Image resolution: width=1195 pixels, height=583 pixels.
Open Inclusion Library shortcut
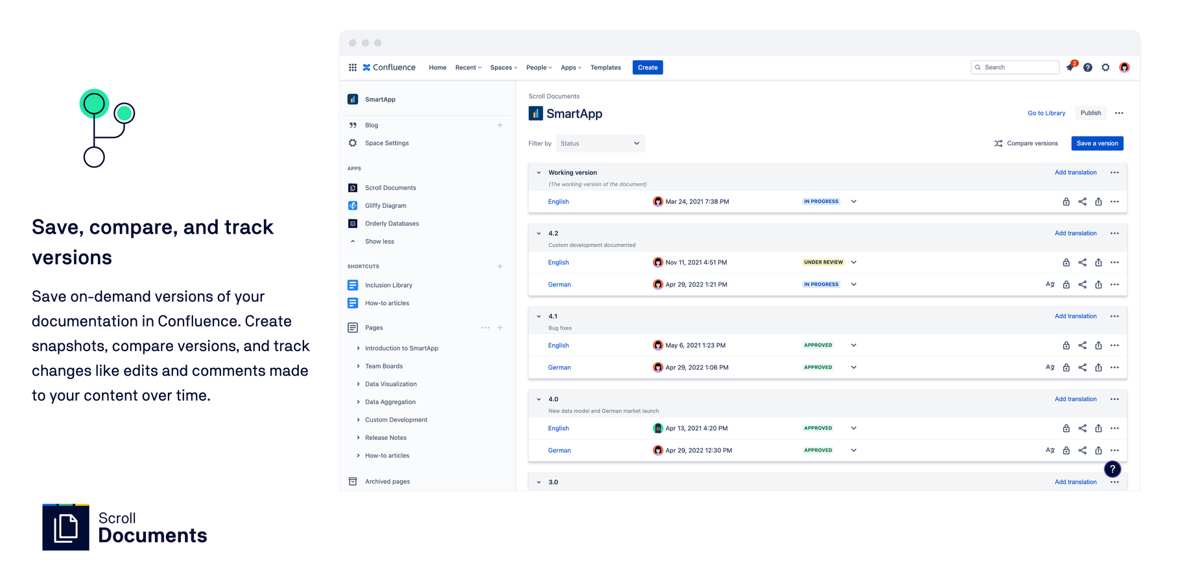[388, 285]
